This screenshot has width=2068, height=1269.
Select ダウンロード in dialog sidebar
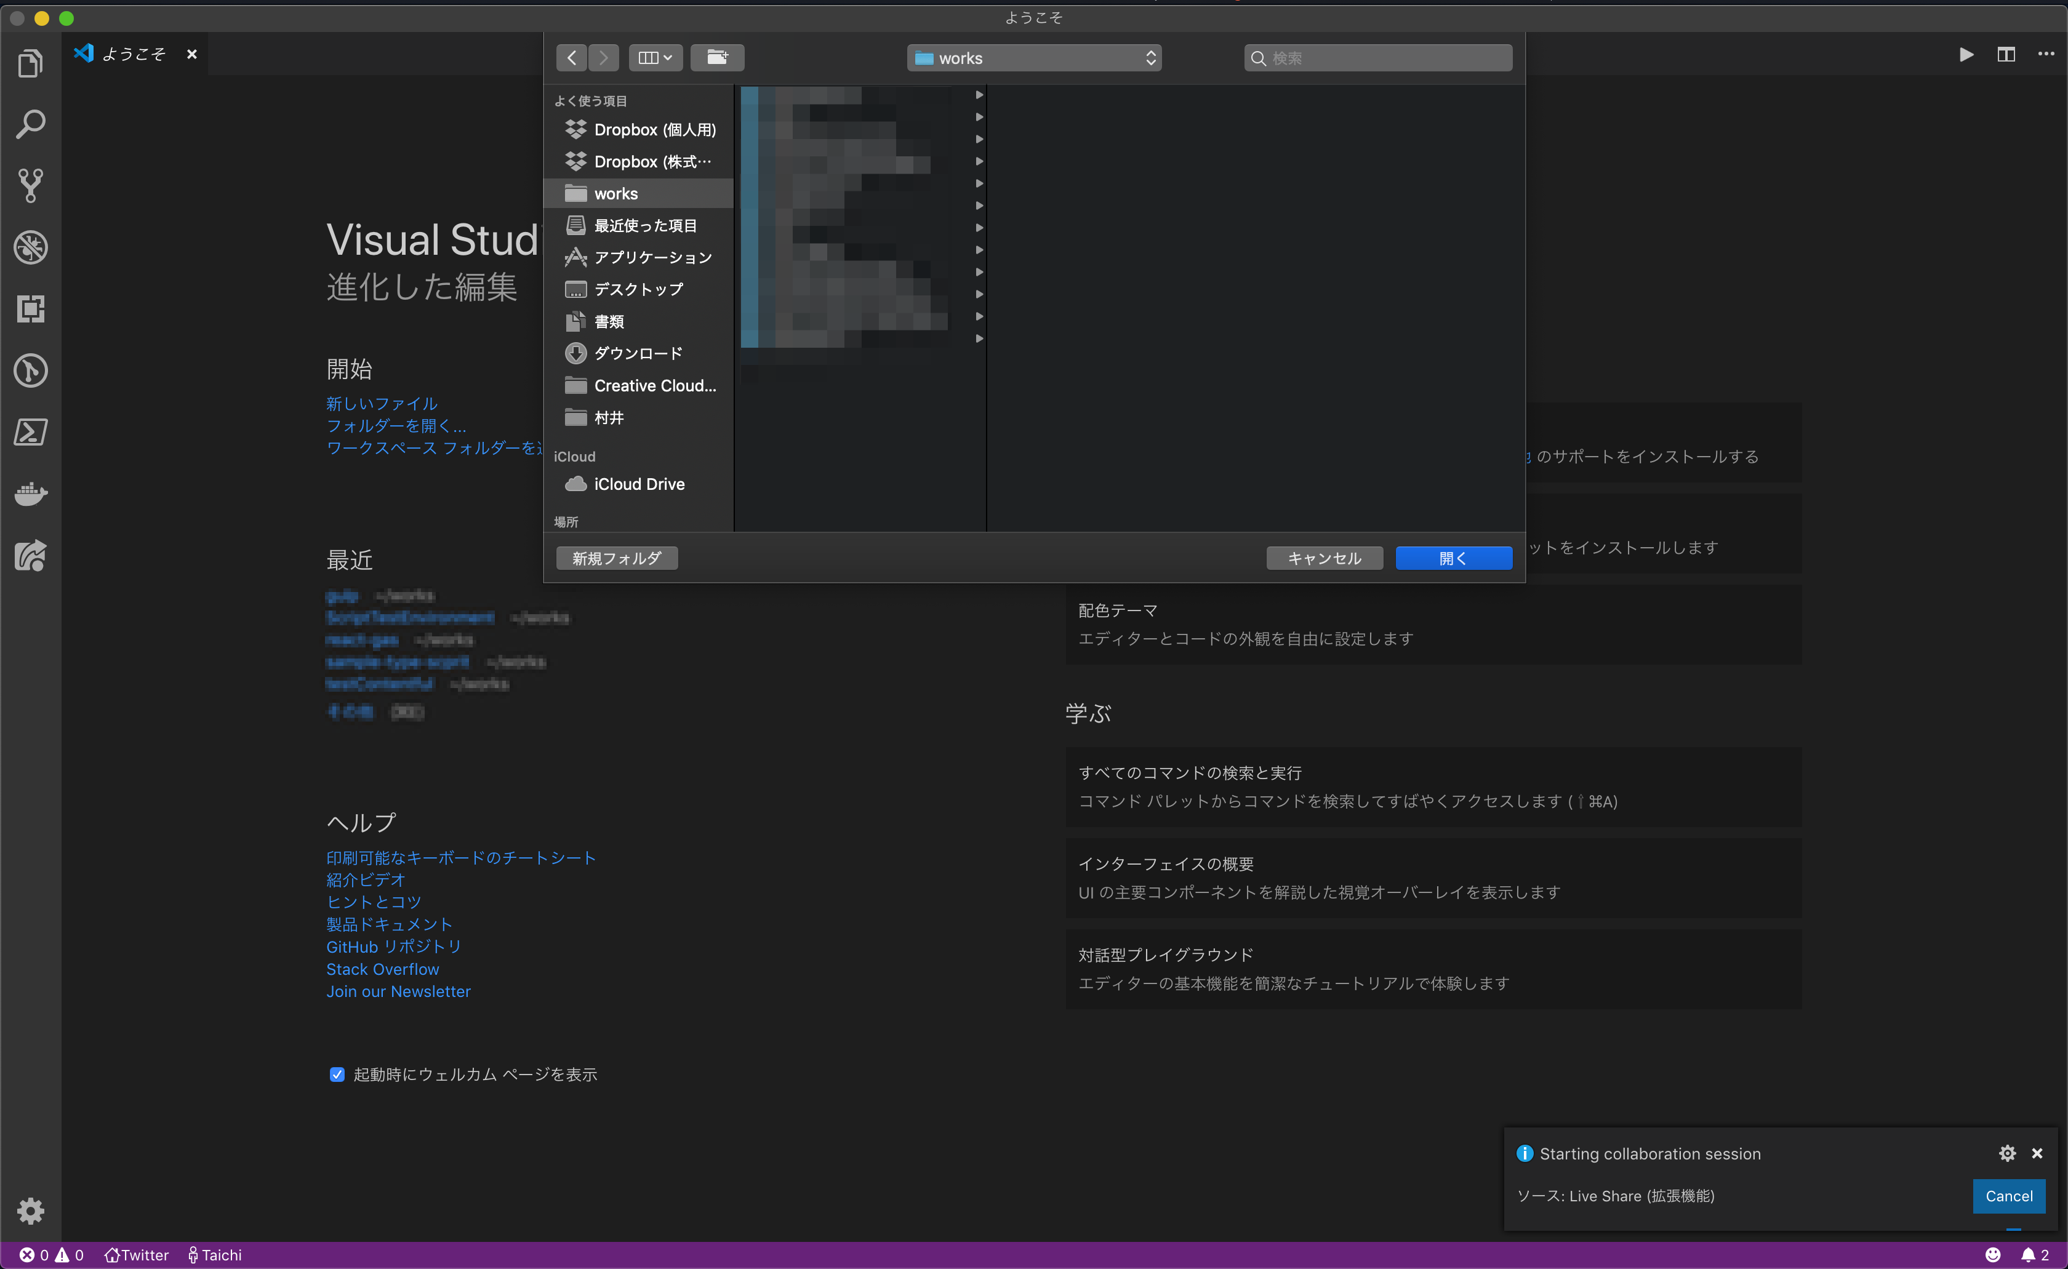click(639, 353)
